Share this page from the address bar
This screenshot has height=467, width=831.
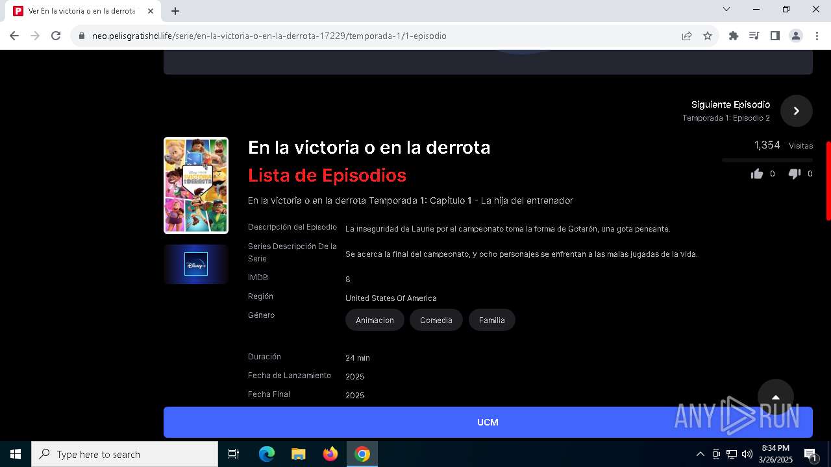tap(687, 36)
